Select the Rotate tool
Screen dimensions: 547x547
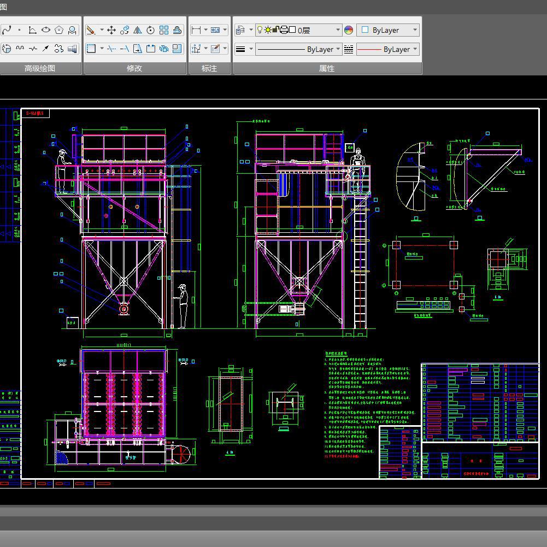tap(151, 30)
